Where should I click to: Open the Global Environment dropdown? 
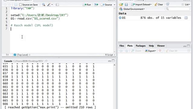point(132,9)
